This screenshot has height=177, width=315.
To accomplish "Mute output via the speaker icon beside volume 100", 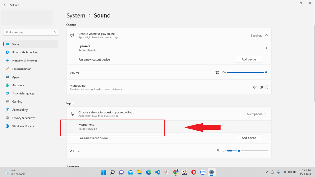I will [217, 73].
